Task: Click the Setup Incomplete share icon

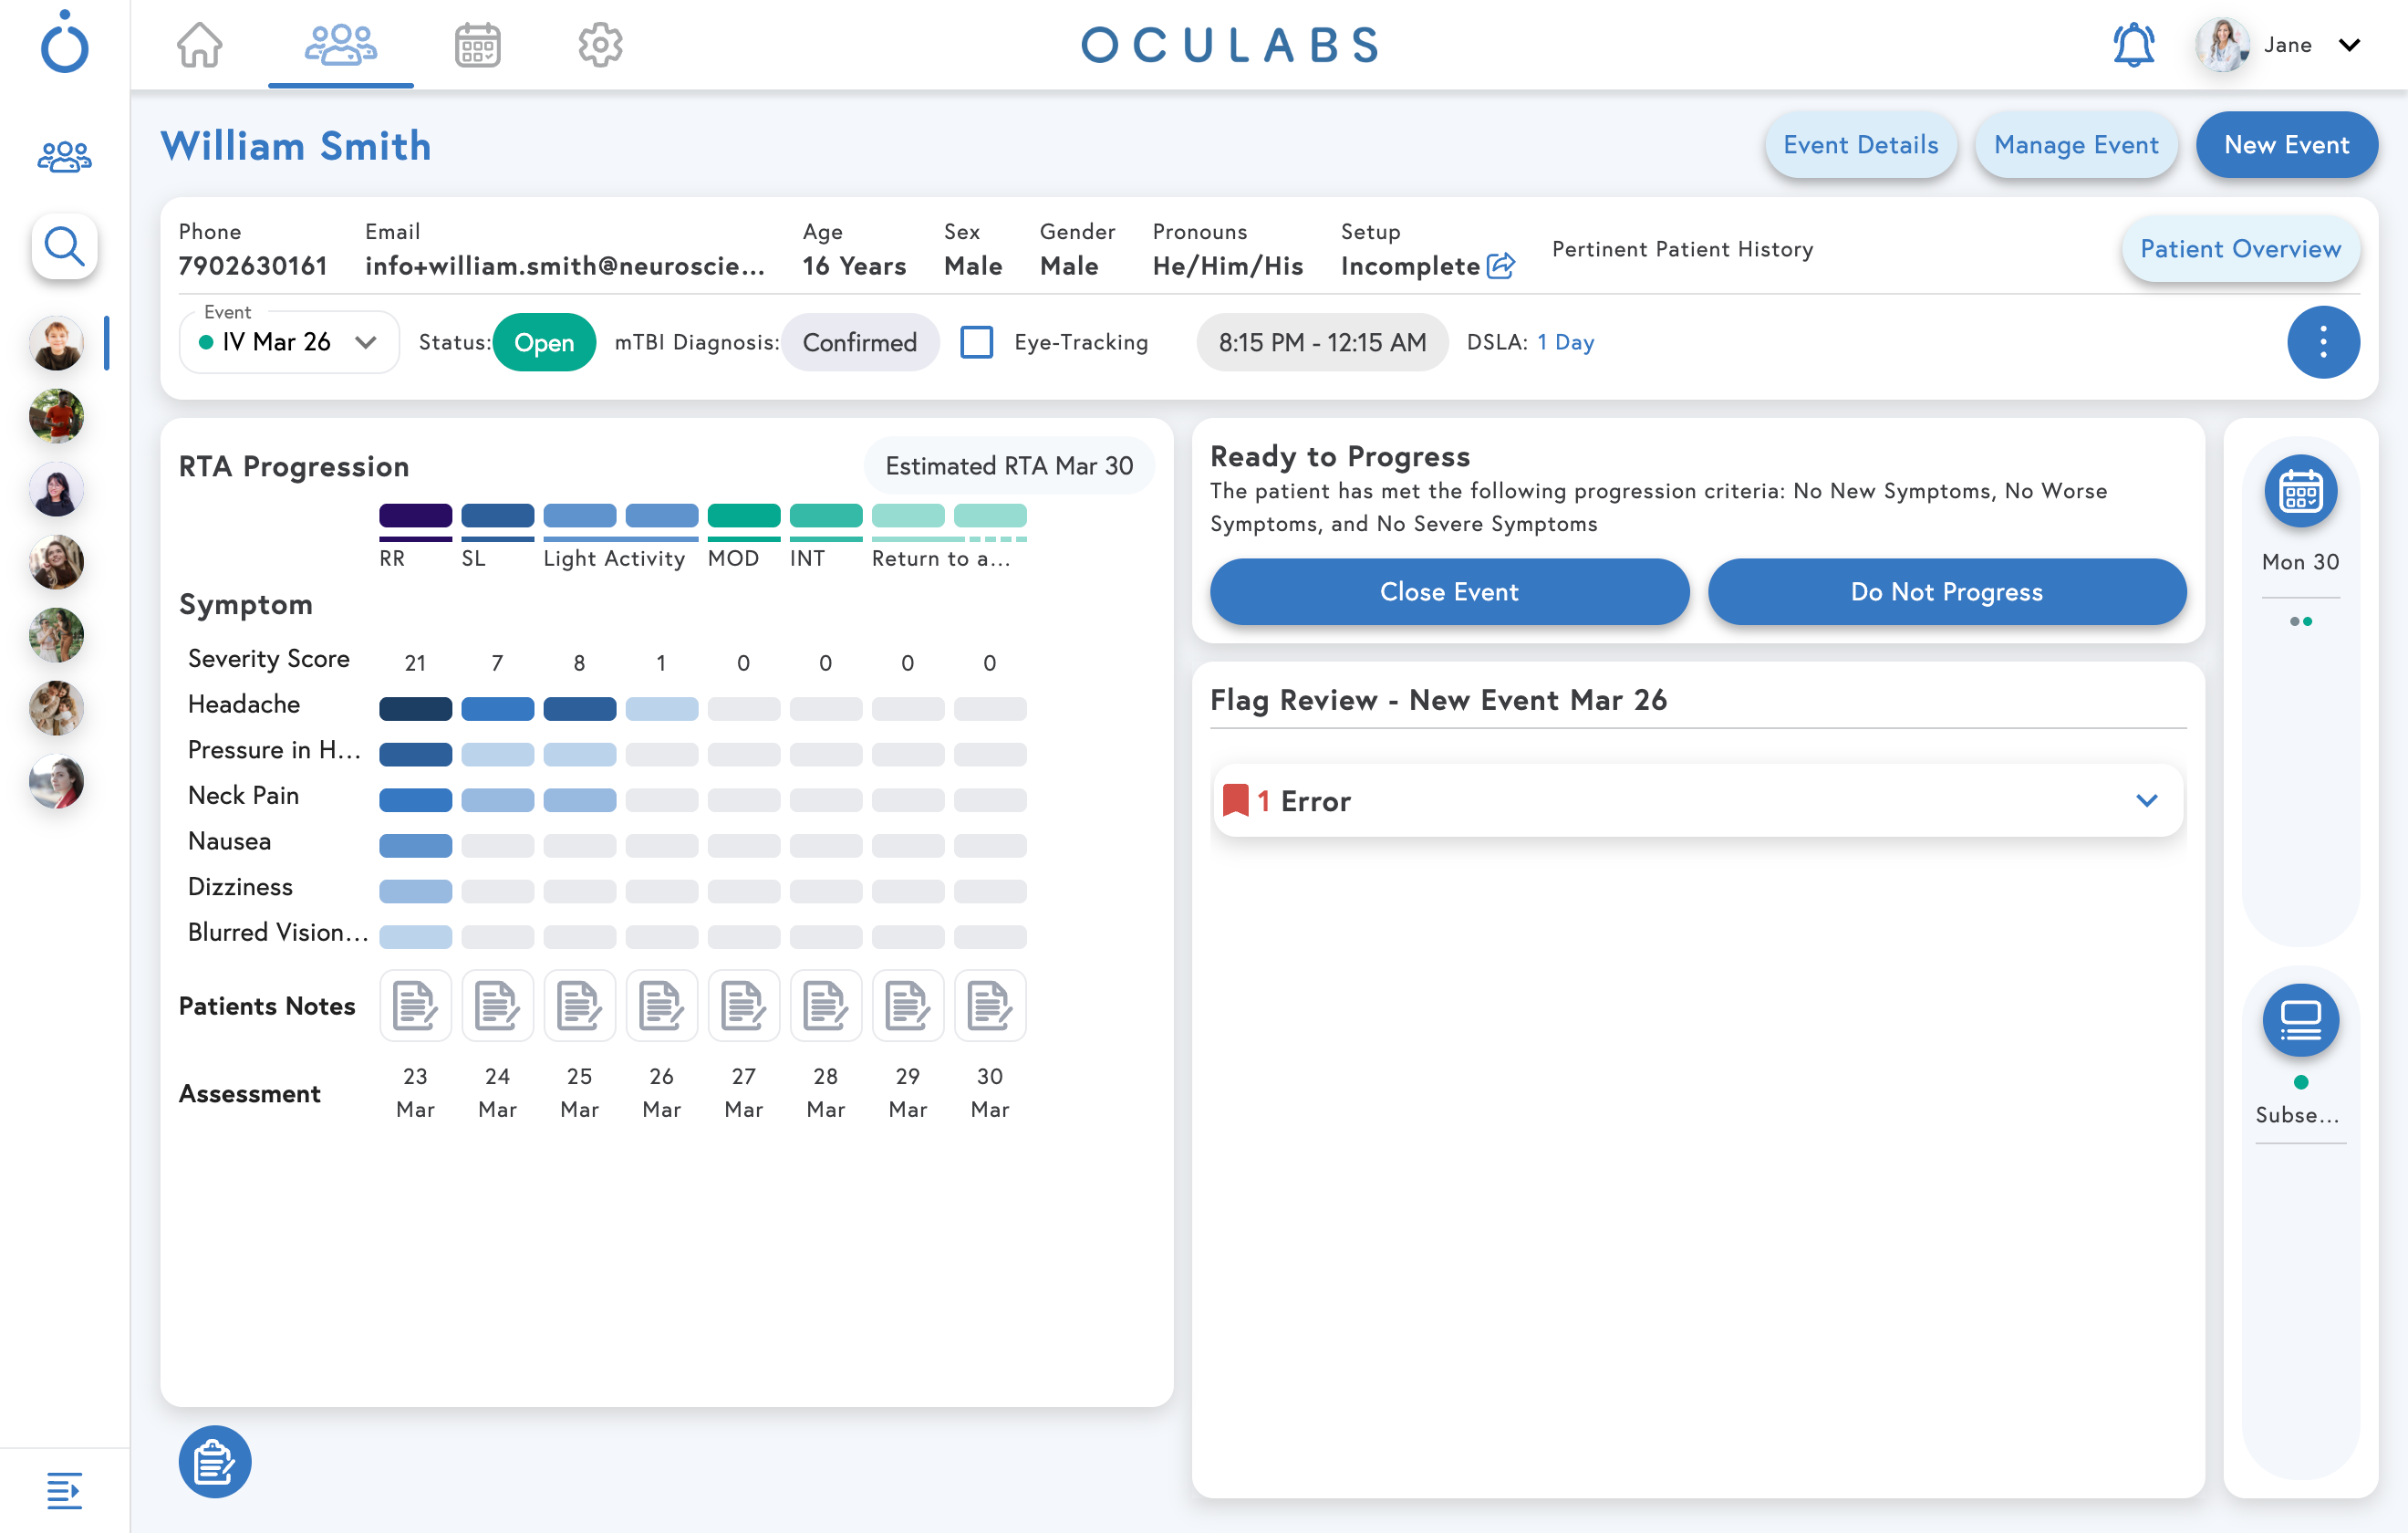Action: point(1501,266)
